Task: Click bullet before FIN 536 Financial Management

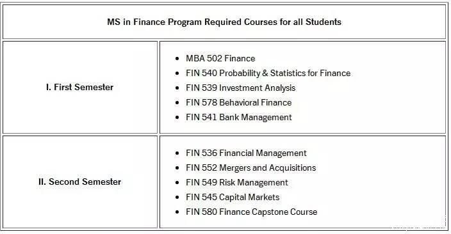Action: (x=177, y=153)
